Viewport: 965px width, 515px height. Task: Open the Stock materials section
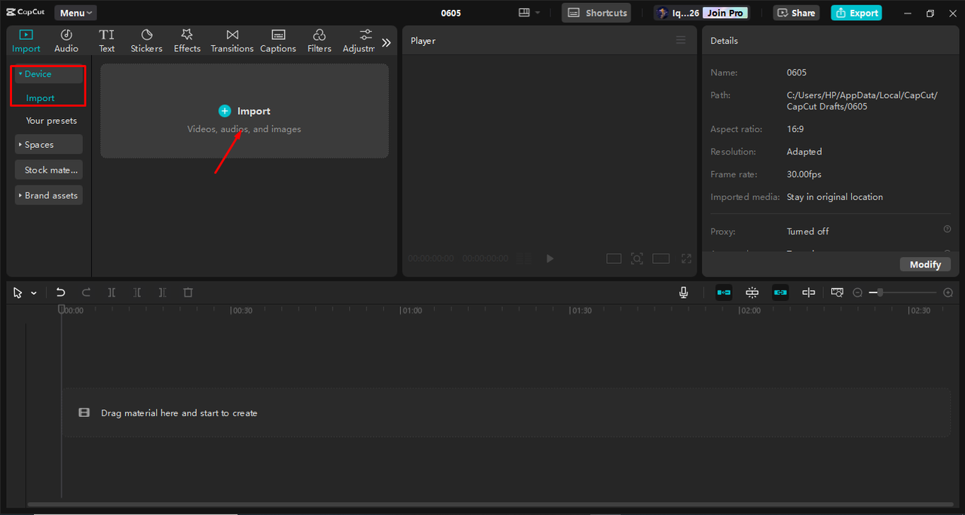click(x=48, y=170)
